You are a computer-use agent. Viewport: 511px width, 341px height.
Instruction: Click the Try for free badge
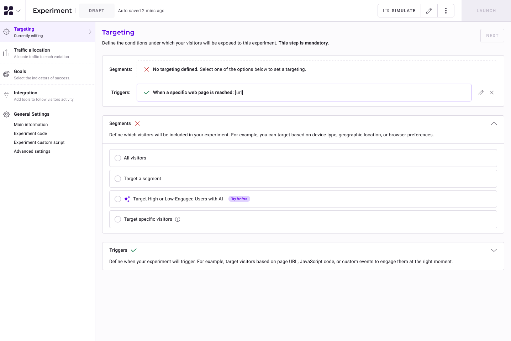239,199
